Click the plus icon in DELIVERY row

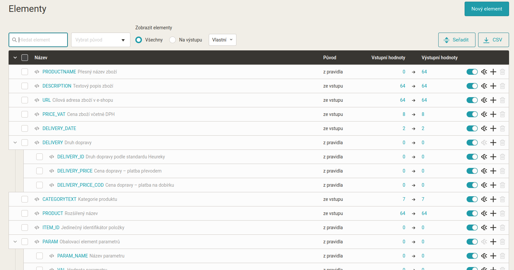493,143
